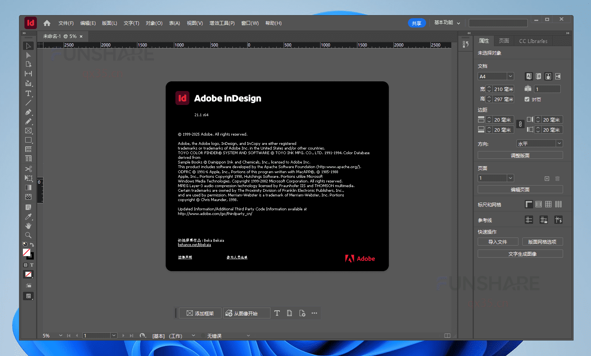
Task: Open the 文字生成图像 quick action
Action: pos(520,253)
